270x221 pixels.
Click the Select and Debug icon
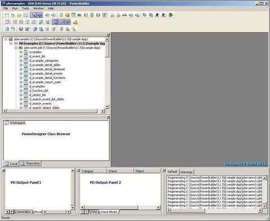tap(151, 15)
